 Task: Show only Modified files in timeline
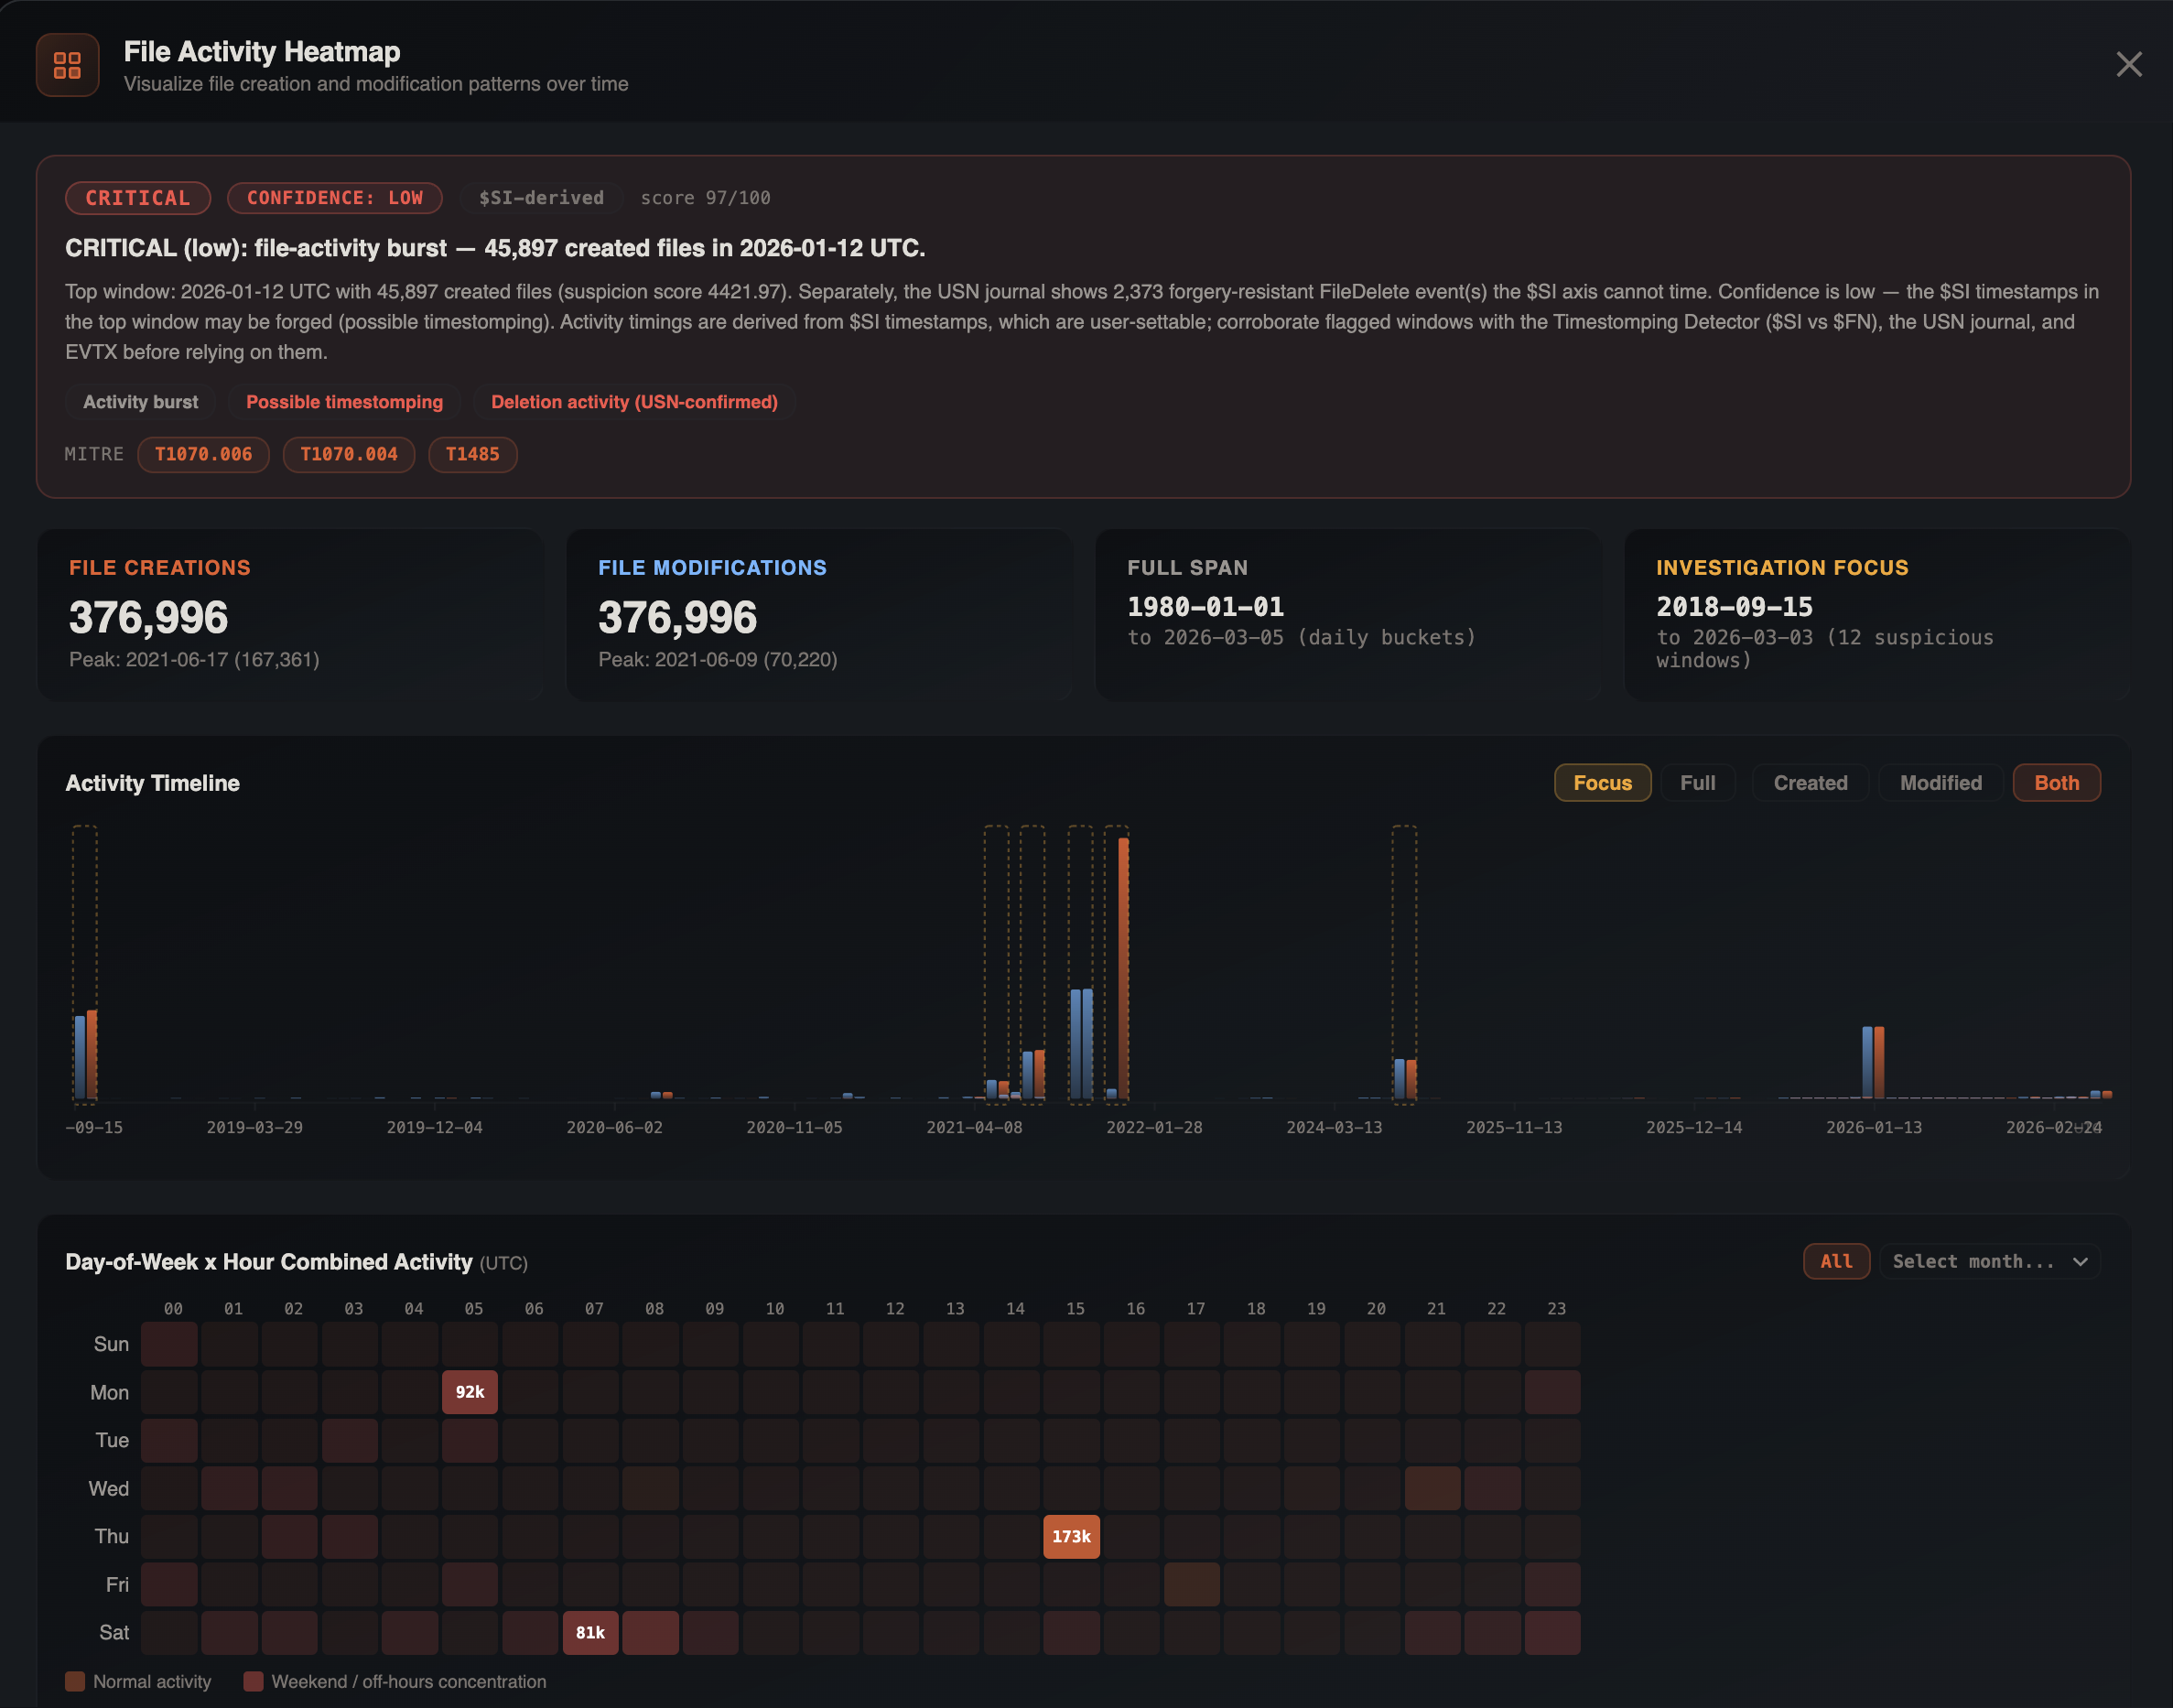click(1940, 783)
